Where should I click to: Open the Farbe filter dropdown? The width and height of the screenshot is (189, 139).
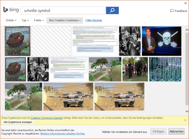(39, 20)
